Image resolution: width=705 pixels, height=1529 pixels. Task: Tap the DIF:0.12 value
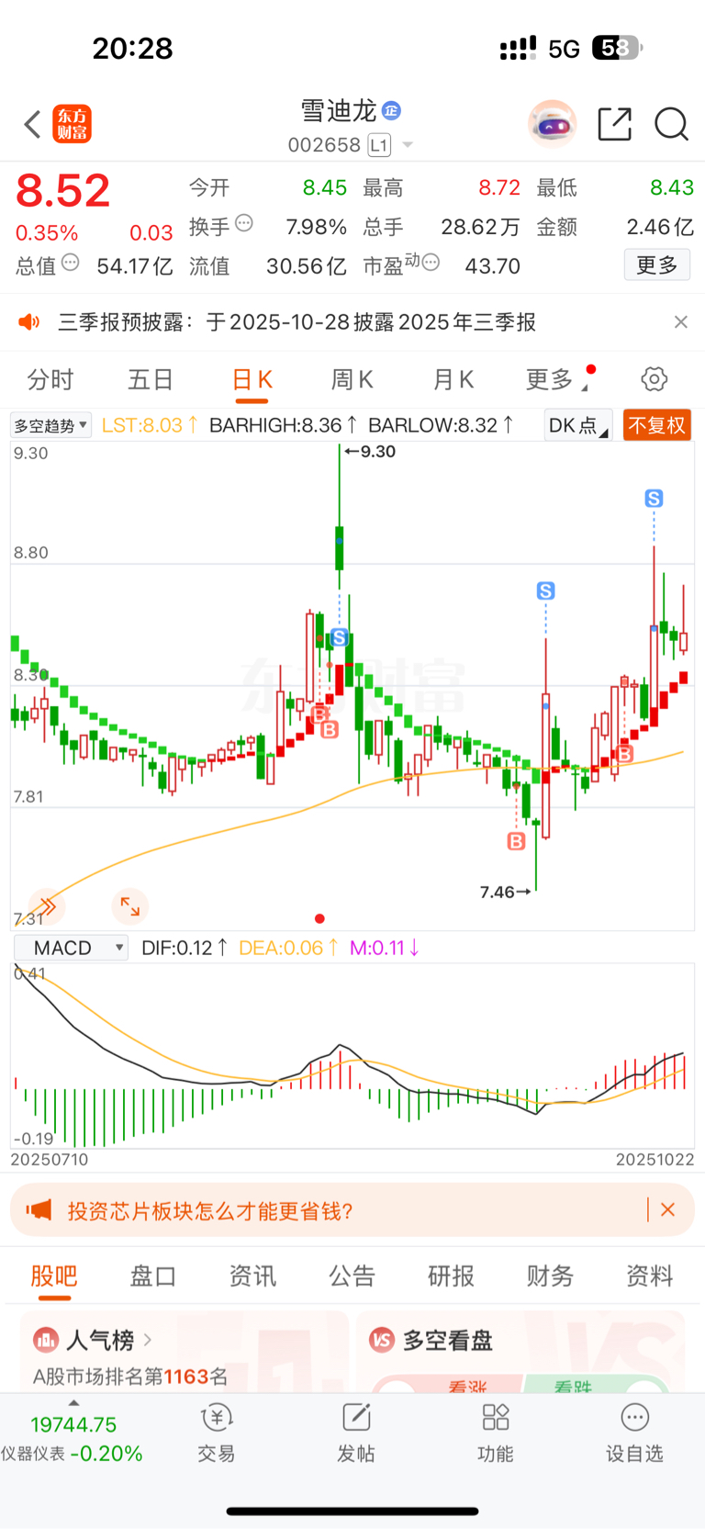coord(185,948)
